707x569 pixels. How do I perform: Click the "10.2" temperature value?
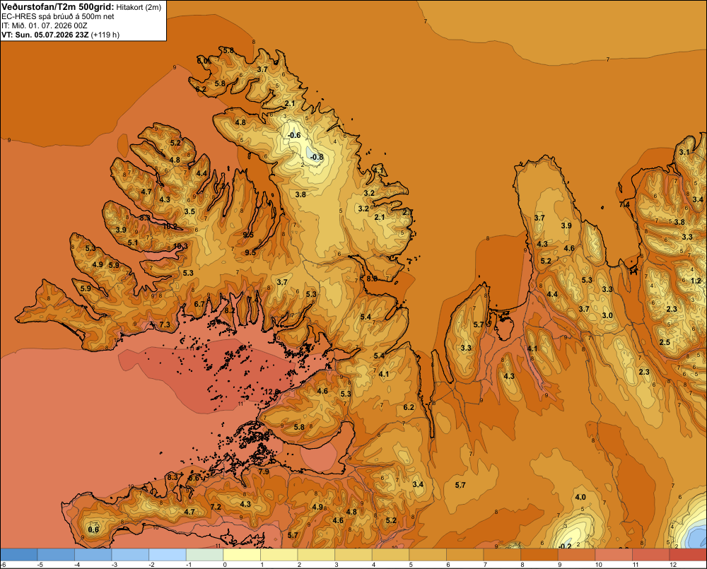(x=170, y=226)
